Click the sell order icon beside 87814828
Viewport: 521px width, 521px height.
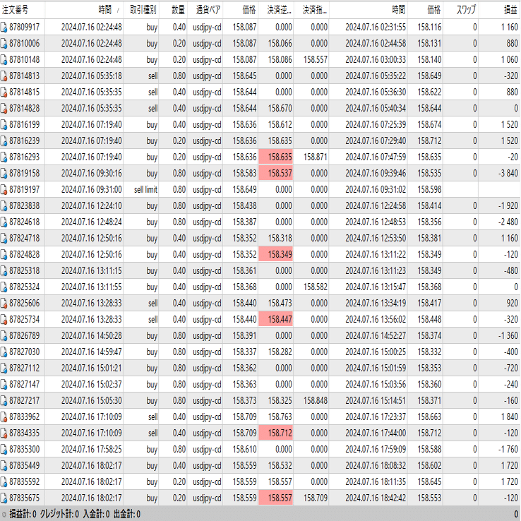pyautogui.click(x=4, y=108)
